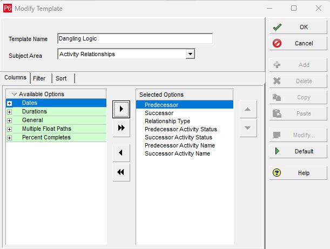Click the green checkmark OK button
The width and height of the screenshot is (330, 249).
click(x=298, y=27)
